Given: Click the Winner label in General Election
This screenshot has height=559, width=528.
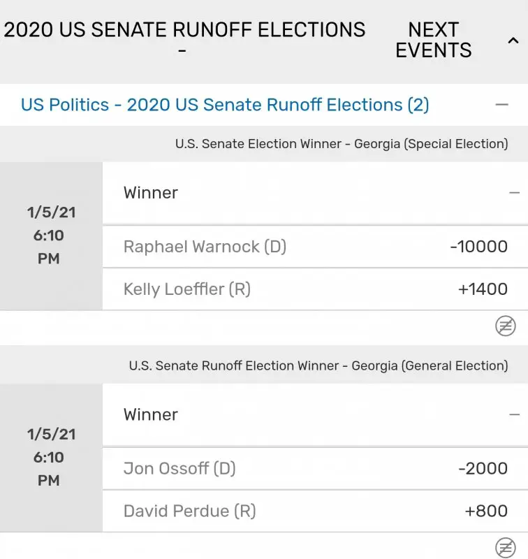Looking at the screenshot, I should pos(151,414).
